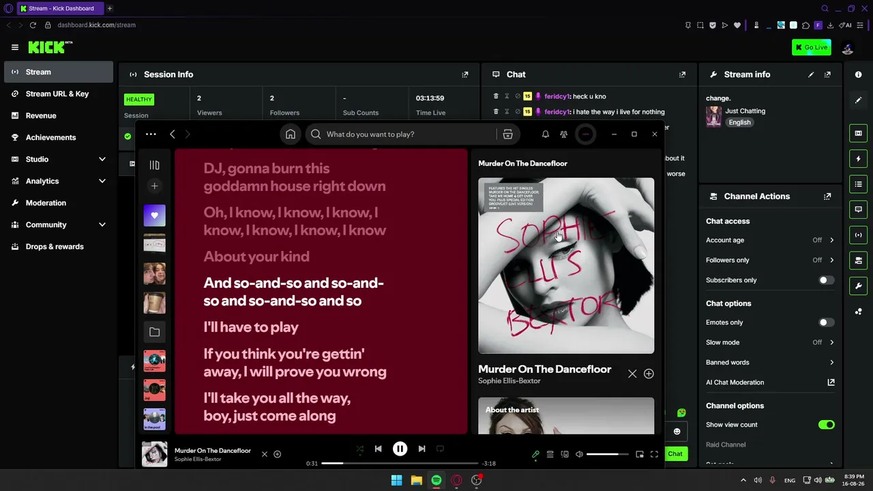
Task: Click the Go Live button
Action: [812, 47]
